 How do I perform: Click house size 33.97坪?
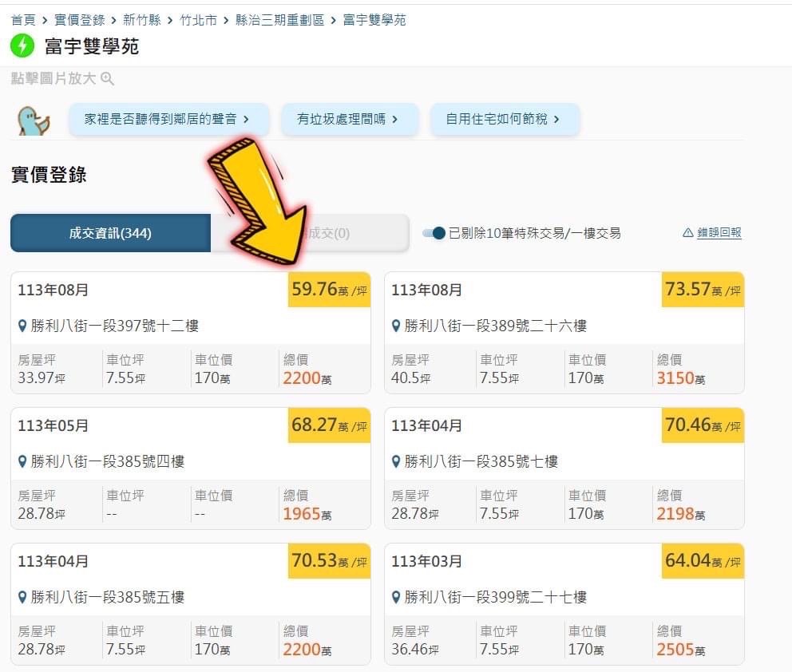point(42,378)
